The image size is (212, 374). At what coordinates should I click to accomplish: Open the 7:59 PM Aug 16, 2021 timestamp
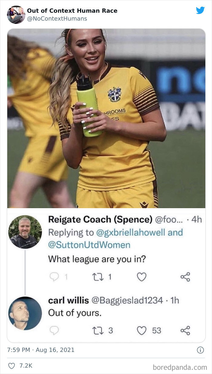(41, 350)
